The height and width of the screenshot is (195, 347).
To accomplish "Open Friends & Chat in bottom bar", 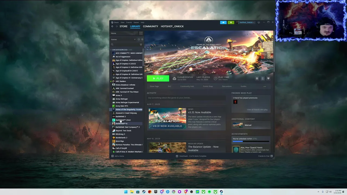I will coord(265,156).
